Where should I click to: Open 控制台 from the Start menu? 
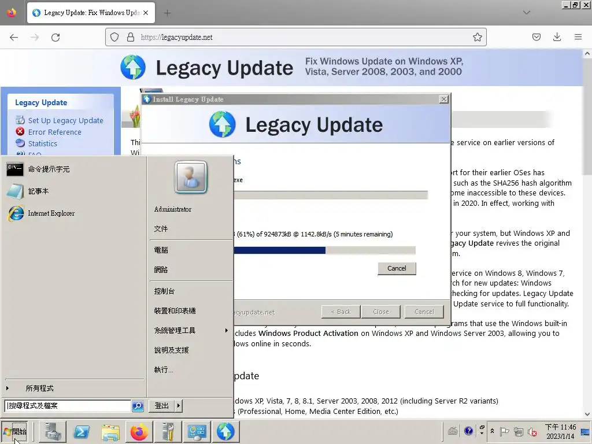(x=164, y=291)
